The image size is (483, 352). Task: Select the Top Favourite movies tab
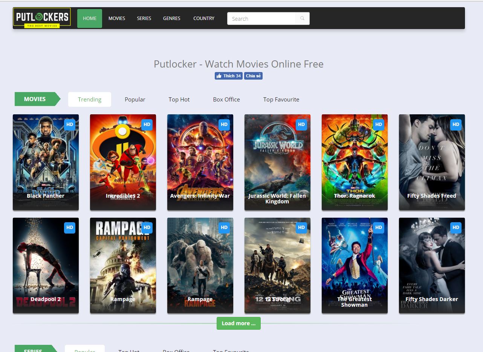click(x=281, y=100)
